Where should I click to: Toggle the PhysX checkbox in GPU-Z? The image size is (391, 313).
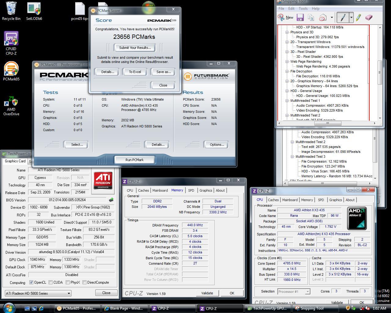pos(68,282)
